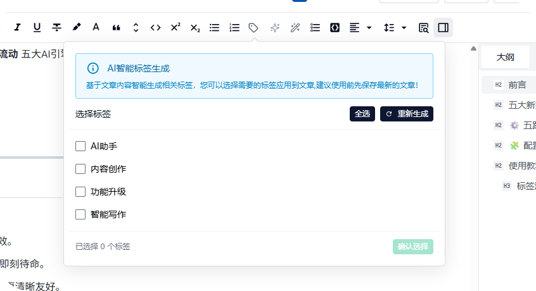Image resolution: width=536 pixels, height=291 pixels.
Task: Click the 全选 button
Action: pyautogui.click(x=362, y=114)
